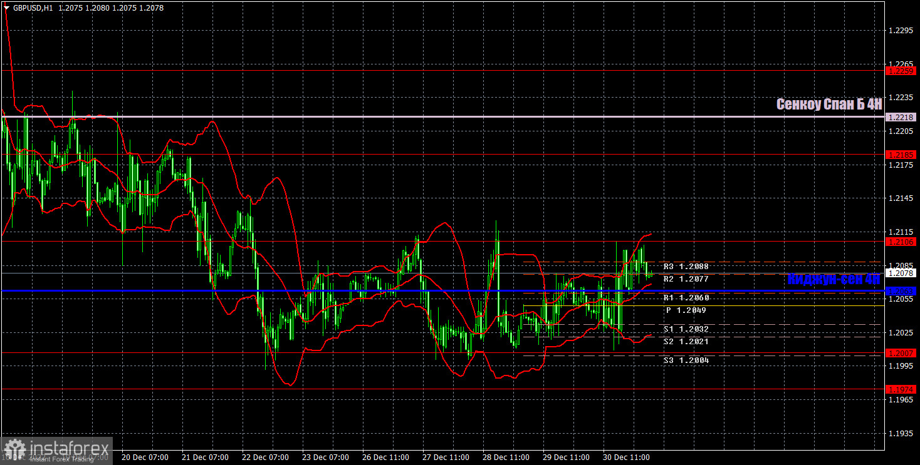This screenshot has width=920, height=465.
Task: Click the 1.1935 price axis value
Action: point(901,433)
